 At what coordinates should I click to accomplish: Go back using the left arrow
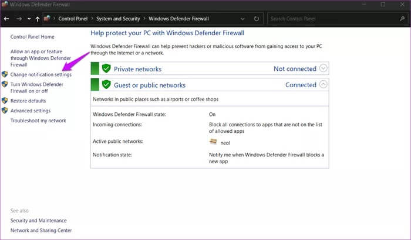click(6, 19)
